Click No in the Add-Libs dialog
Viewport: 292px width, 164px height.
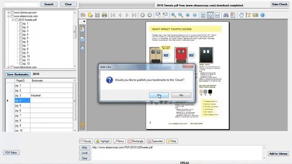coord(181,95)
